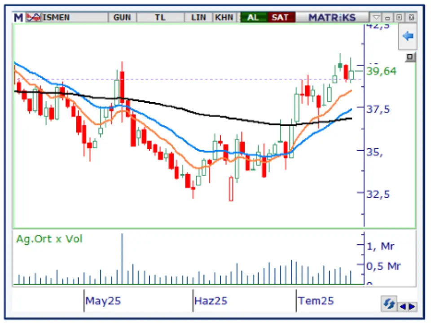Select the ISMEN symbol field
This screenshot has height=323, width=431.
click(74, 18)
